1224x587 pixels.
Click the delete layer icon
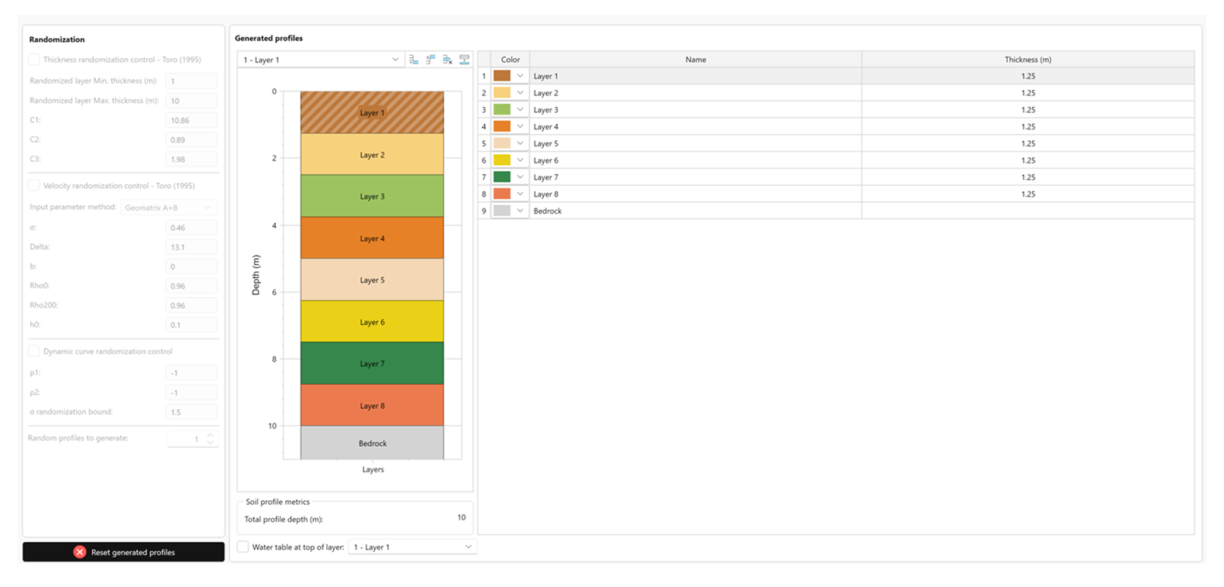pyautogui.click(x=448, y=60)
